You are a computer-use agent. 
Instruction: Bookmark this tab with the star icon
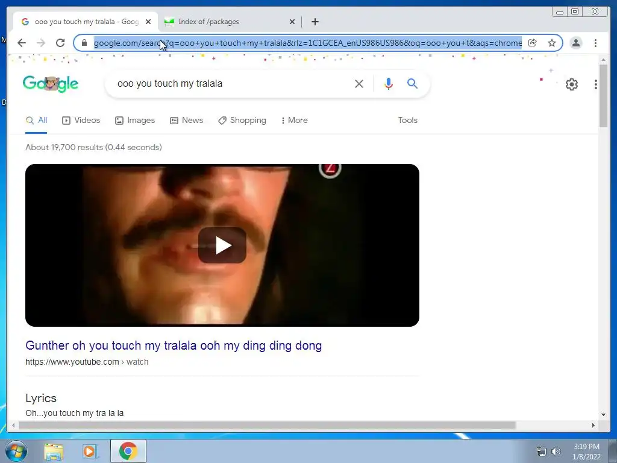point(552,43)
